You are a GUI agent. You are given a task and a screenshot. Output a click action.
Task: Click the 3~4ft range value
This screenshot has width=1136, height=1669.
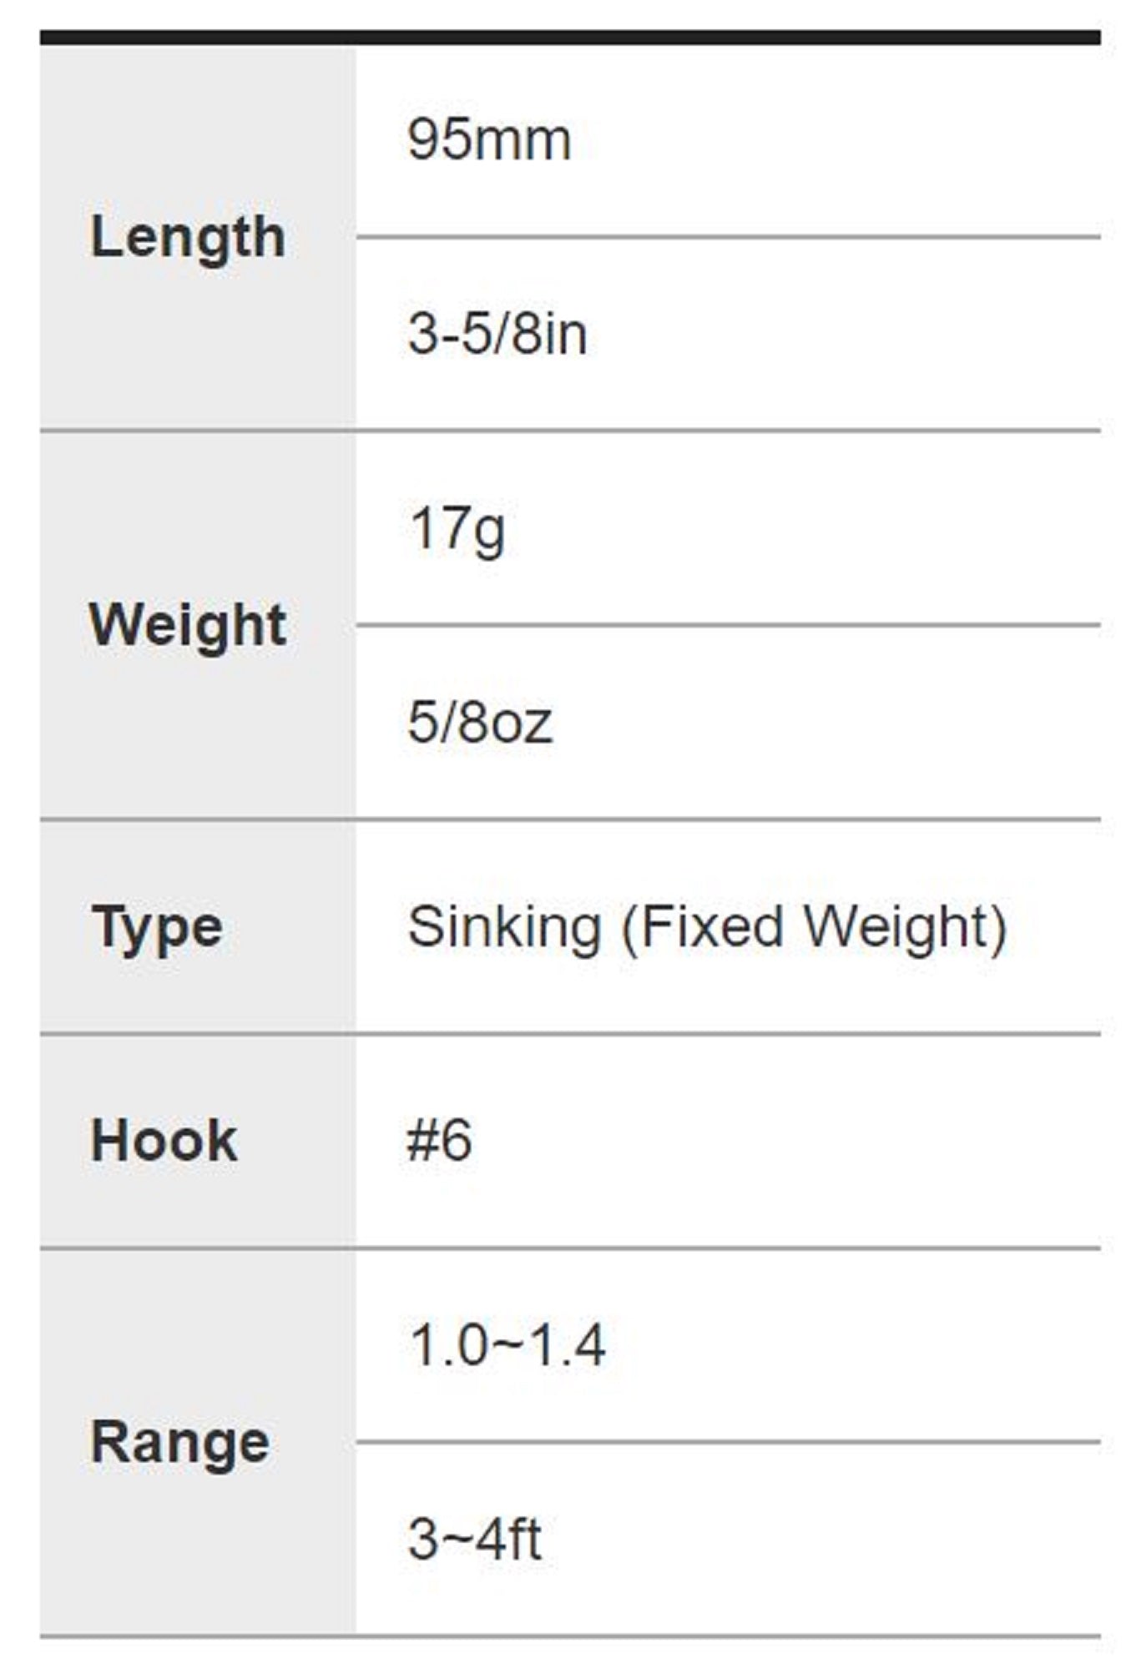pyautogui.click(x=475, y=1539)
